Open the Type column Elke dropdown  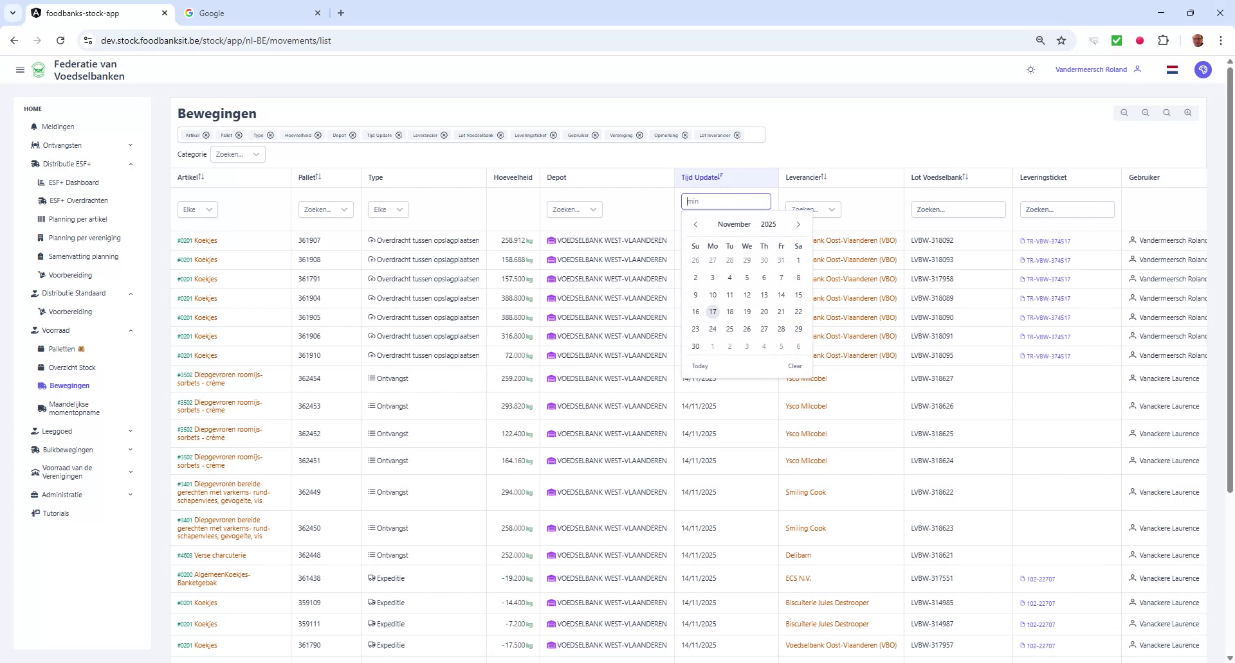coord(388,209)
